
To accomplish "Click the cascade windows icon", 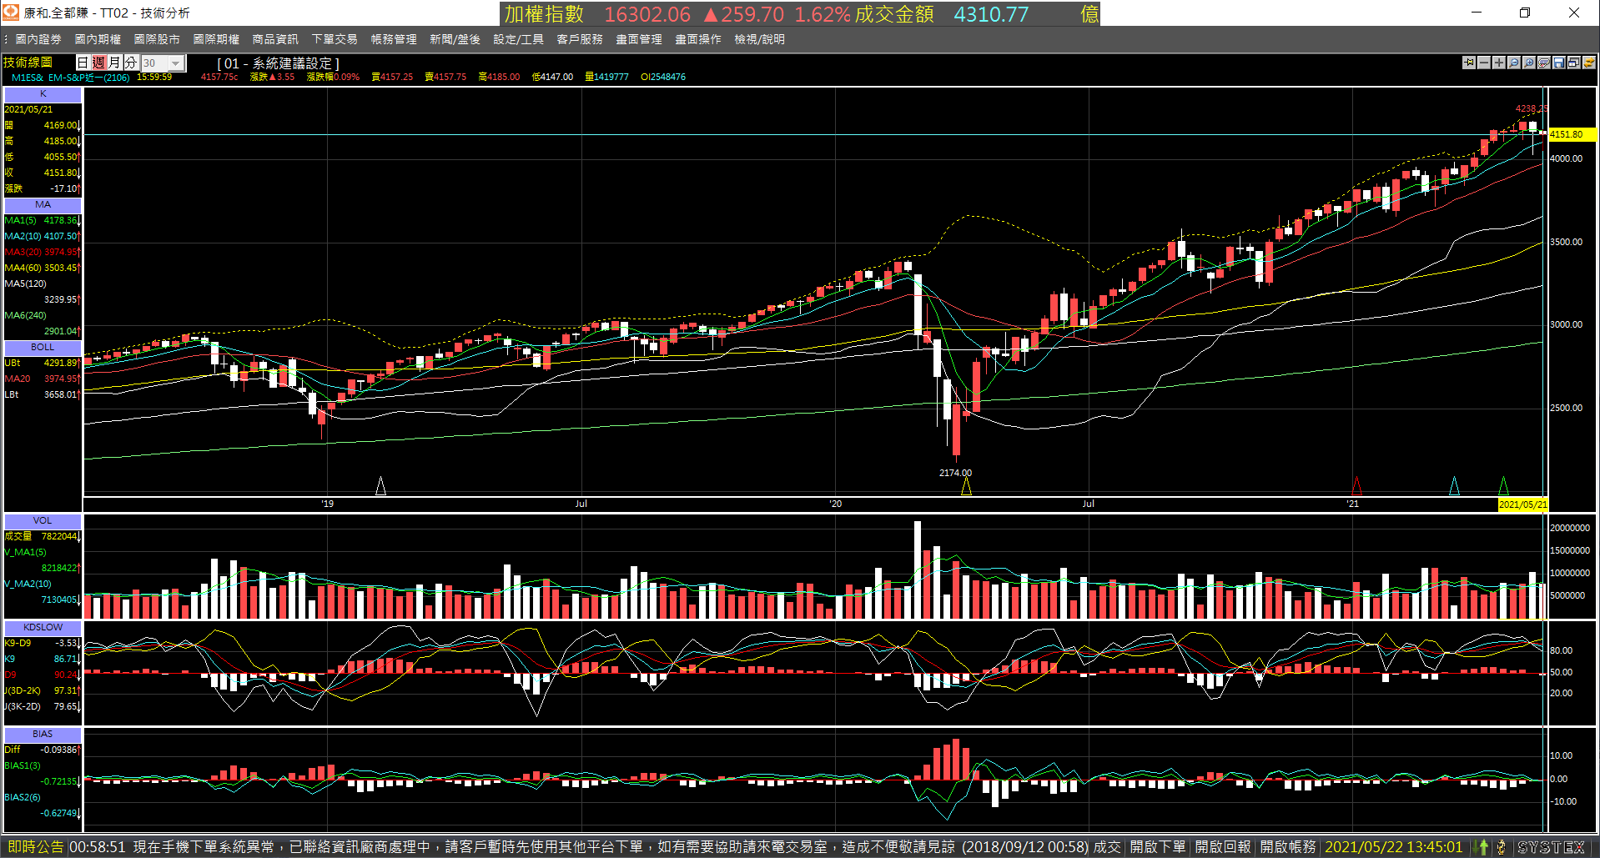I will (x=1574, y=63).
